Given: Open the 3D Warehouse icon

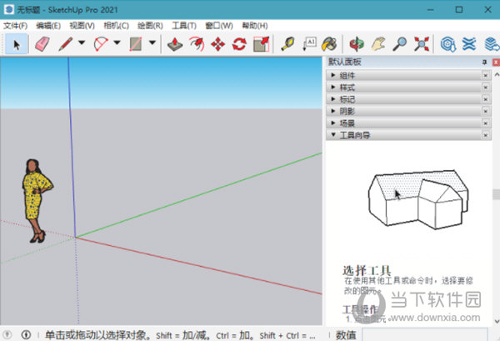Looking at the screenshot, I should point(448,44).
